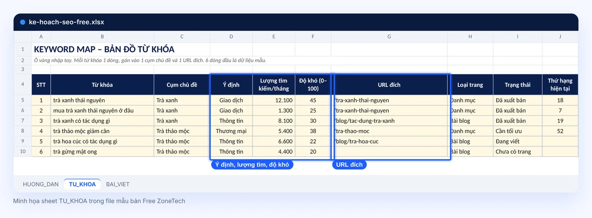
Task: Select keyword cell 'trà hoa cúc có tác dụng gì'
Action: click(x=102, y=142)
